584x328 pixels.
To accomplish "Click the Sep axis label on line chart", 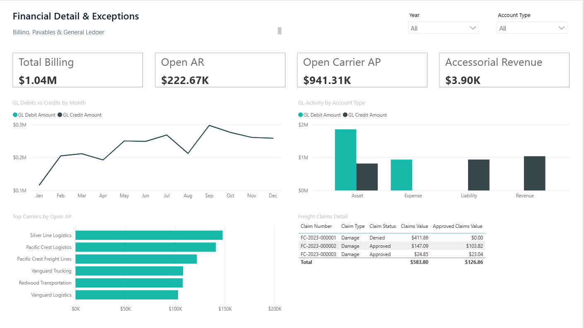I will (x=209, y=196).
